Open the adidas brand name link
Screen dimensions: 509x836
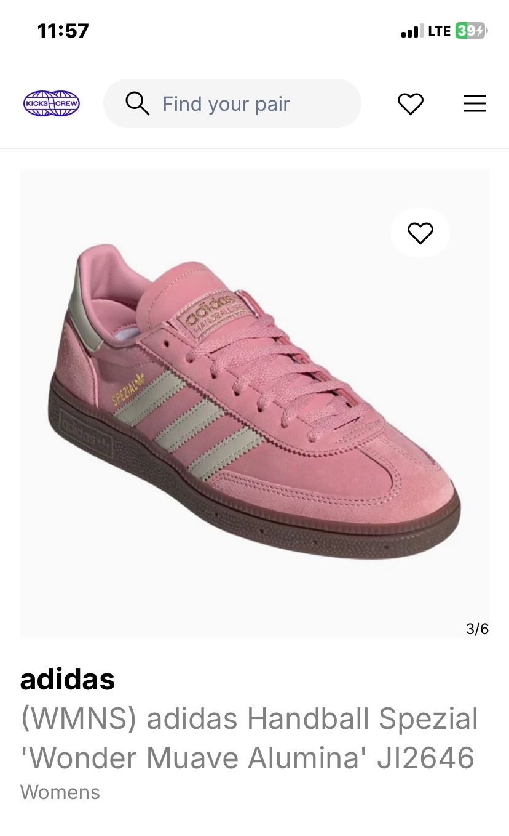(68, 679)
